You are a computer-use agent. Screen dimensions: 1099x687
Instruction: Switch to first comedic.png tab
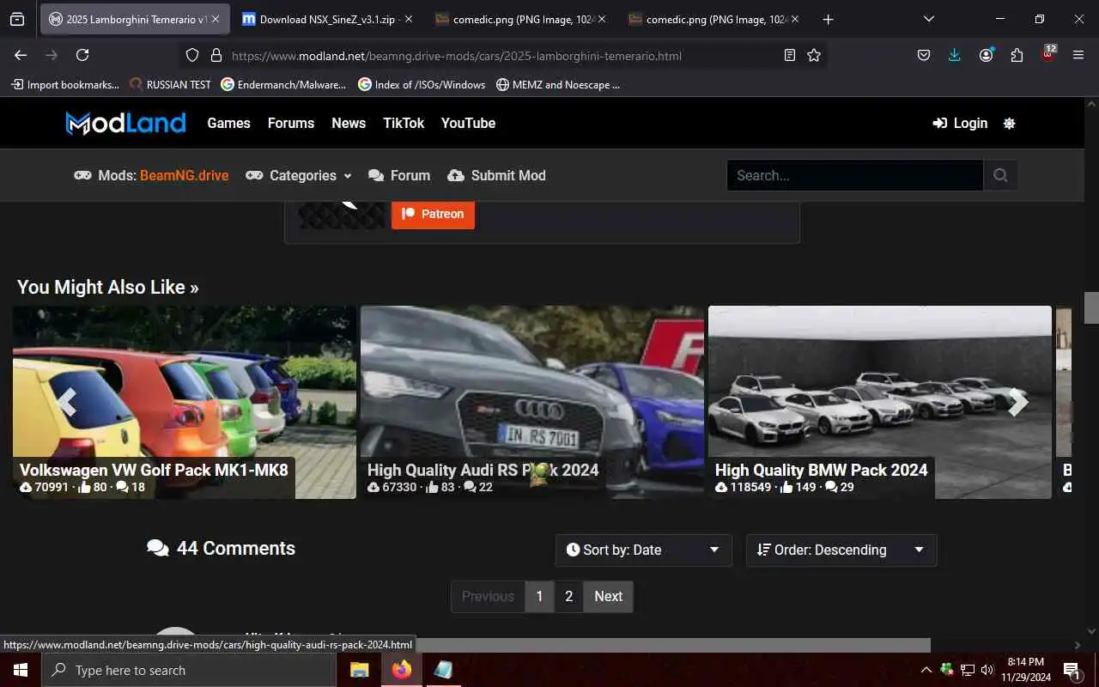point(519,19)
